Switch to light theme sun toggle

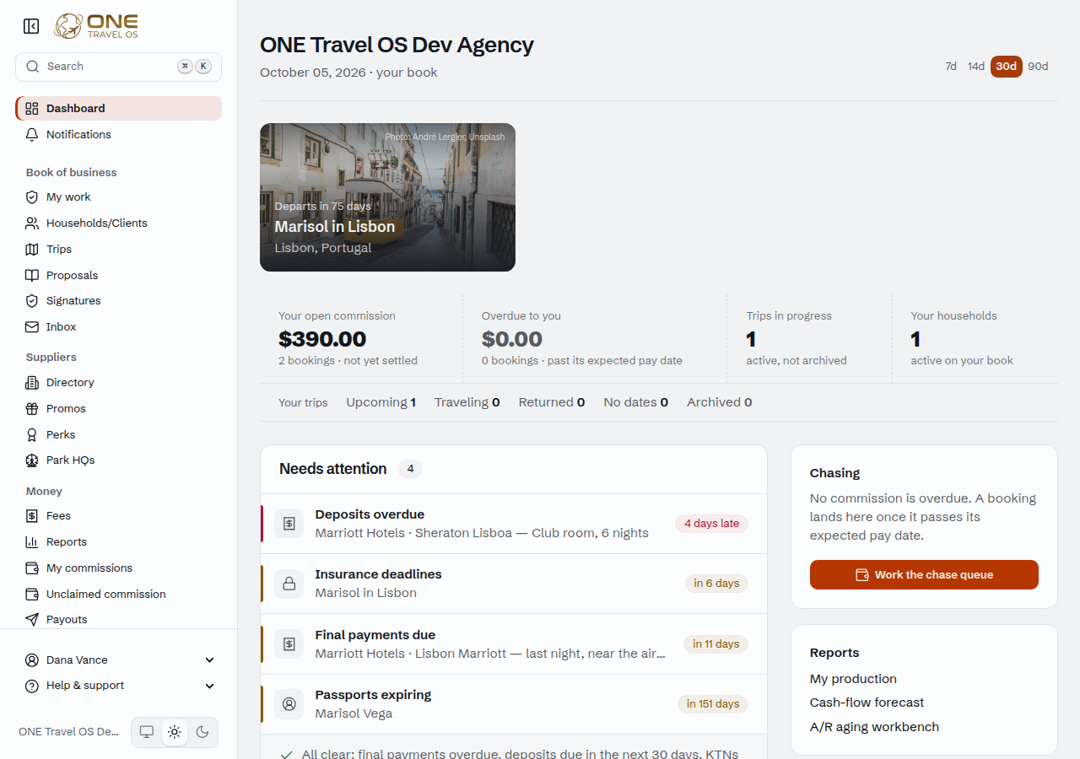(175, 732)
